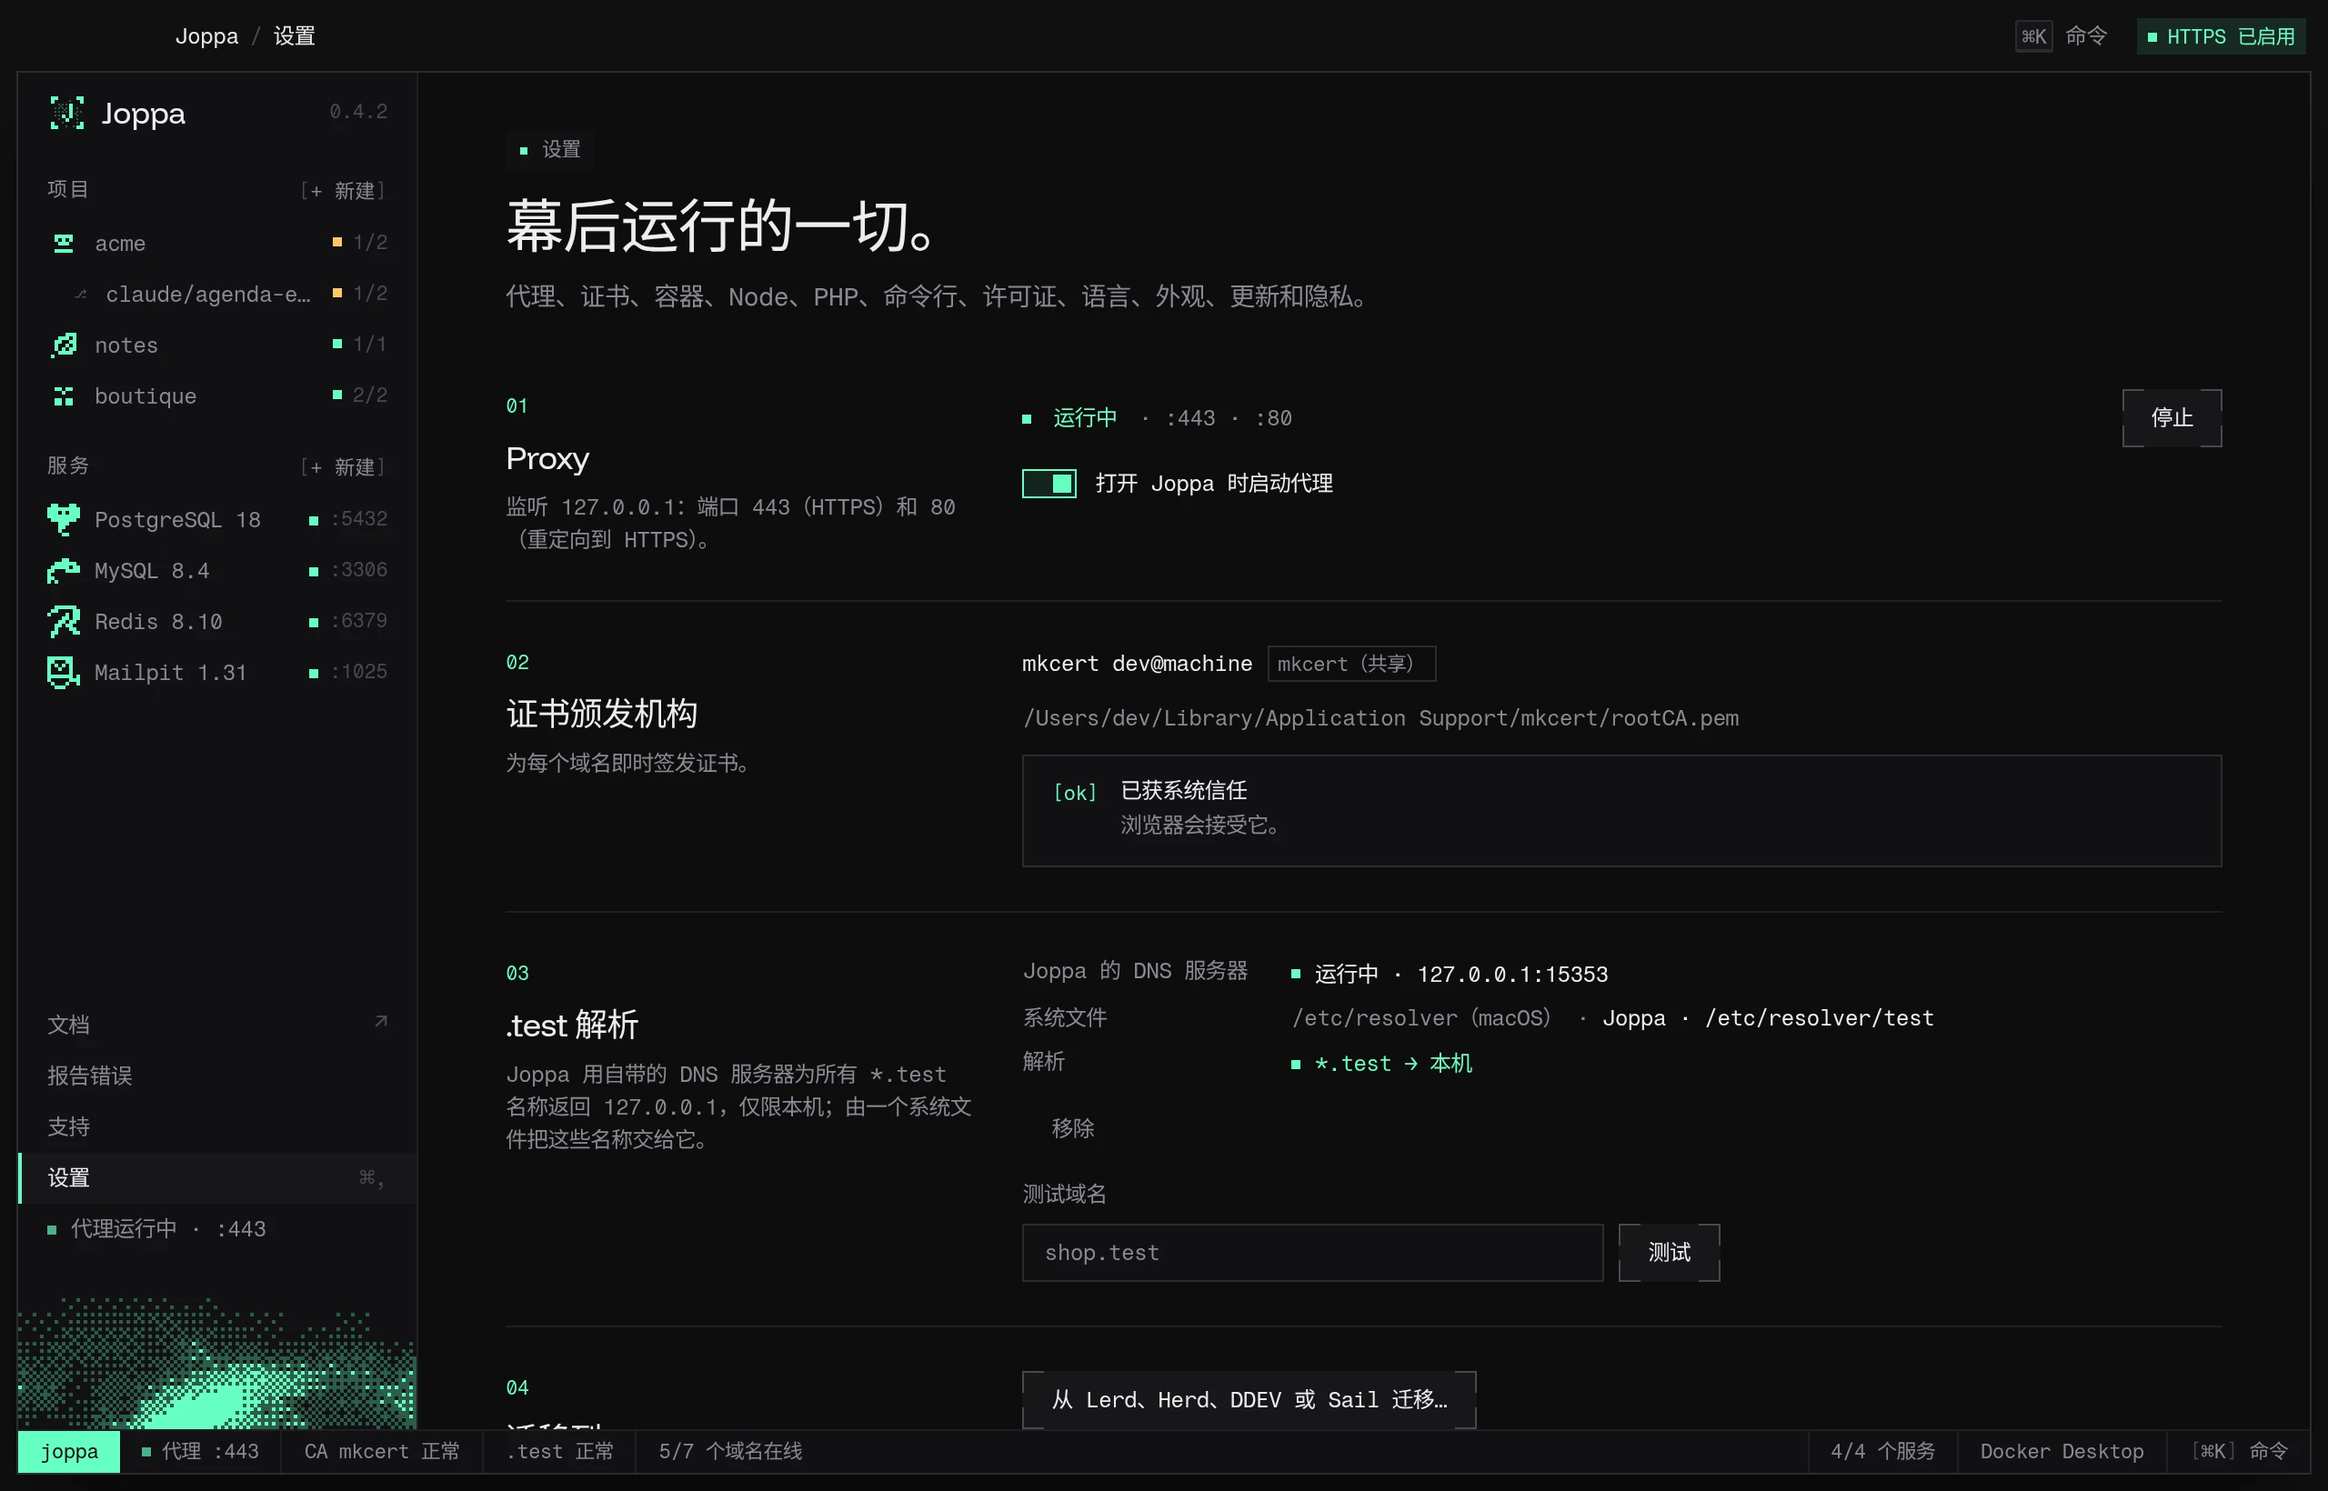Click Docker Desktop in status bar
This screenshot has height=1491, width=2328.
2062,1450
